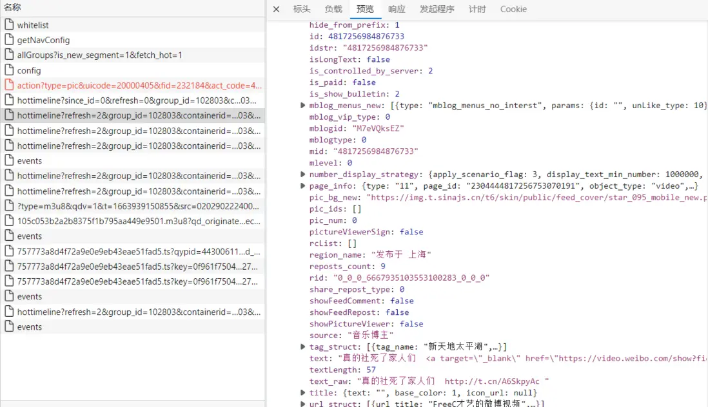Click the mblogid value "M7eVQksEZ"
The width and height of the screenshot is (708, 407).
pyautogui.click(x=378, y=128)
